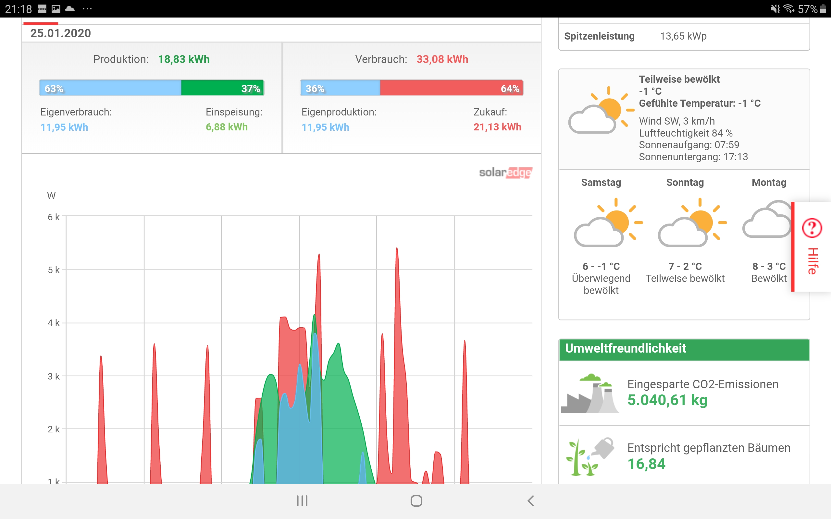
Task: Open the status bar notification dots
Action: (x=87, y=9)
